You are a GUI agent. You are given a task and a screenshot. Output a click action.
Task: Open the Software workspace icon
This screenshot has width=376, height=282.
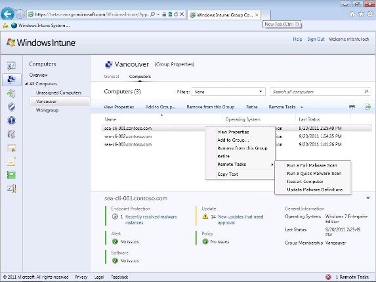11,134
